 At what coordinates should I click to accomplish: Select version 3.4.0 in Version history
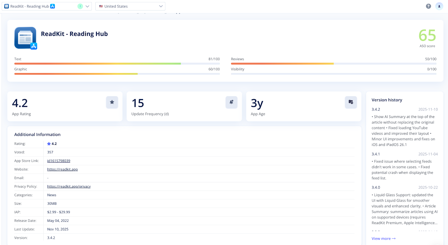[x=376, y=187]
